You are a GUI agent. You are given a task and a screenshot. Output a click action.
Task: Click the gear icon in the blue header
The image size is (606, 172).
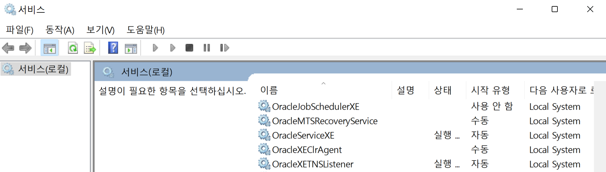(x=108, y=72)
